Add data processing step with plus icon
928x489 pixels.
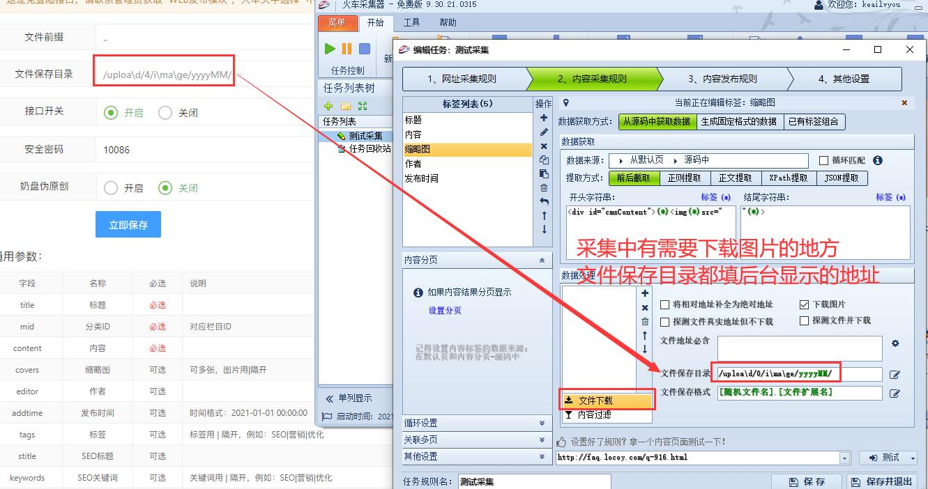point(645,293)
